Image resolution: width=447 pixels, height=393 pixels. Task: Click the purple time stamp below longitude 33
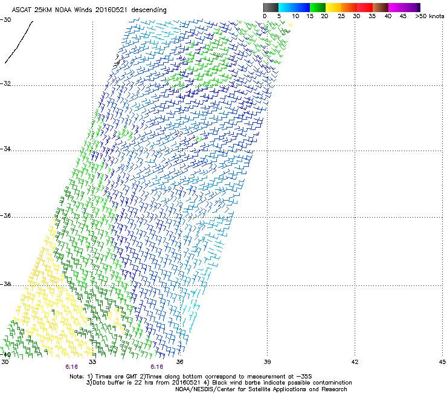coord(71,367)
